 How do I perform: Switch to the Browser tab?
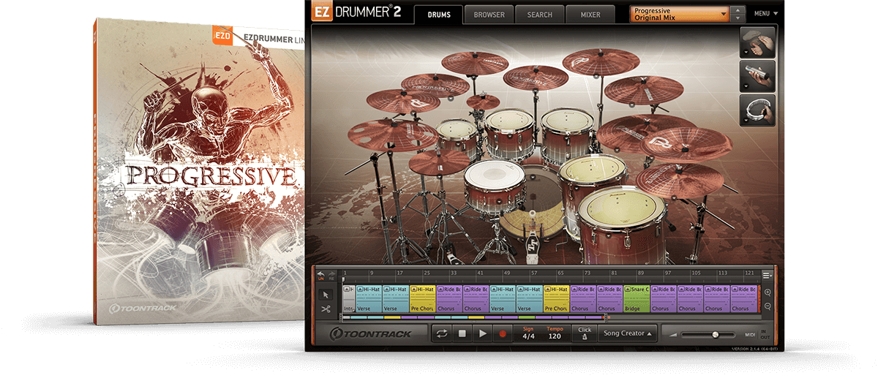[489, 15]
